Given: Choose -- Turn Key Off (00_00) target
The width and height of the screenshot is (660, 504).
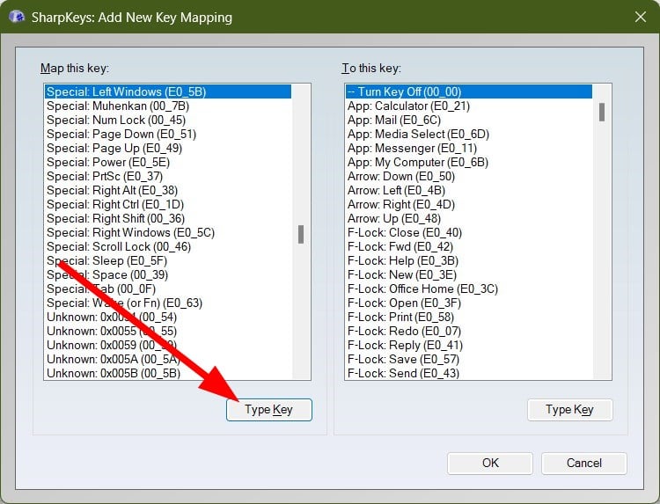Looking at the screenshot, I should click(x=469, y=91).
